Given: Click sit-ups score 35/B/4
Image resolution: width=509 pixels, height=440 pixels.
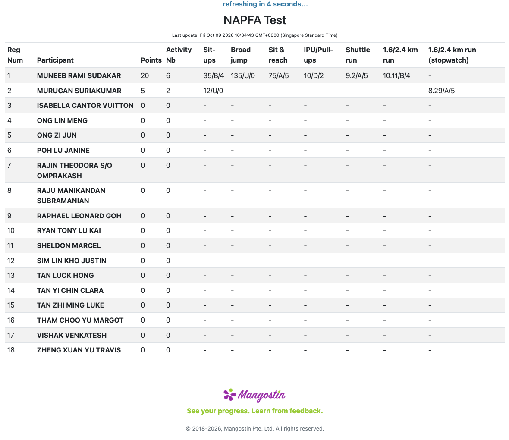Looking at the screenshot, I should pyautogui.click(x=214, y=75).
